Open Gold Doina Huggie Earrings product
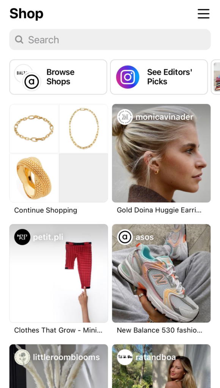This screenshot has width=220, height=388. point(161,153)
